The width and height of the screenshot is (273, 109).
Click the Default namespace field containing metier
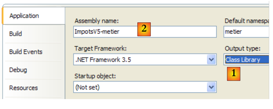246,32
